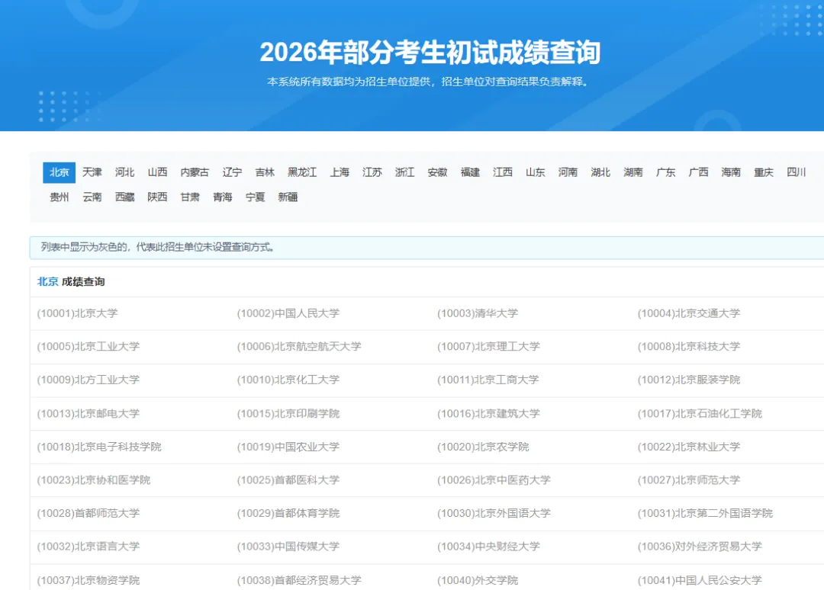Switch to the 辽宁 province tab
Image resolution: width=824 pixels, height=590 pixels.
[232, 172]
